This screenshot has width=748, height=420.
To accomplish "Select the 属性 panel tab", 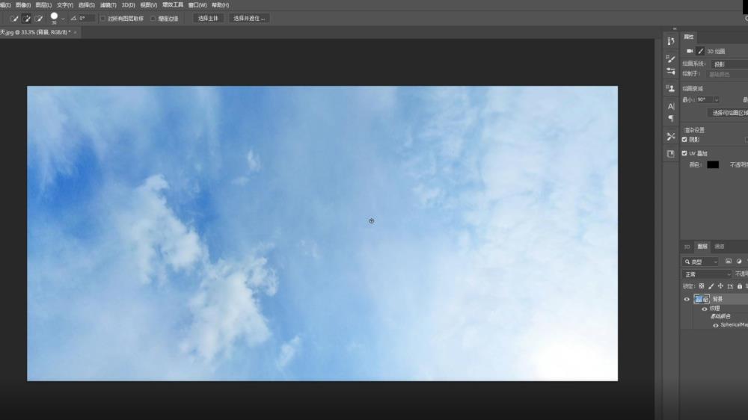I will click(x=689, y=37).
